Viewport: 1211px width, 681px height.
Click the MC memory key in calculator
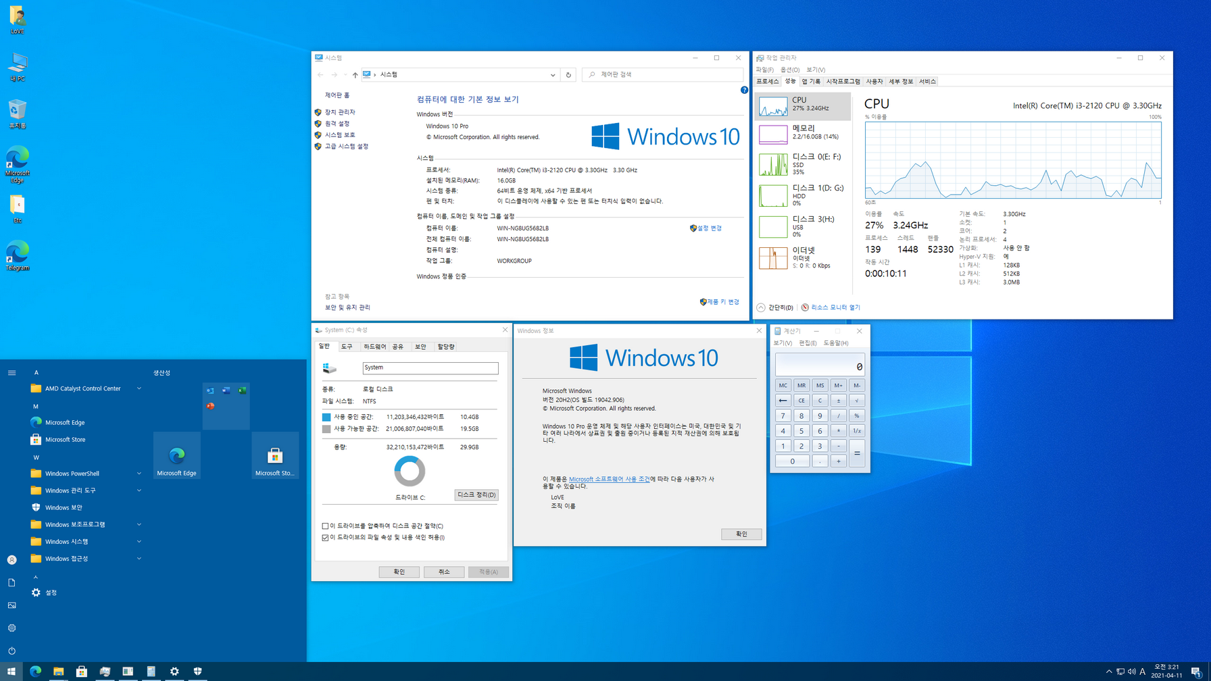tap(783, 385)
